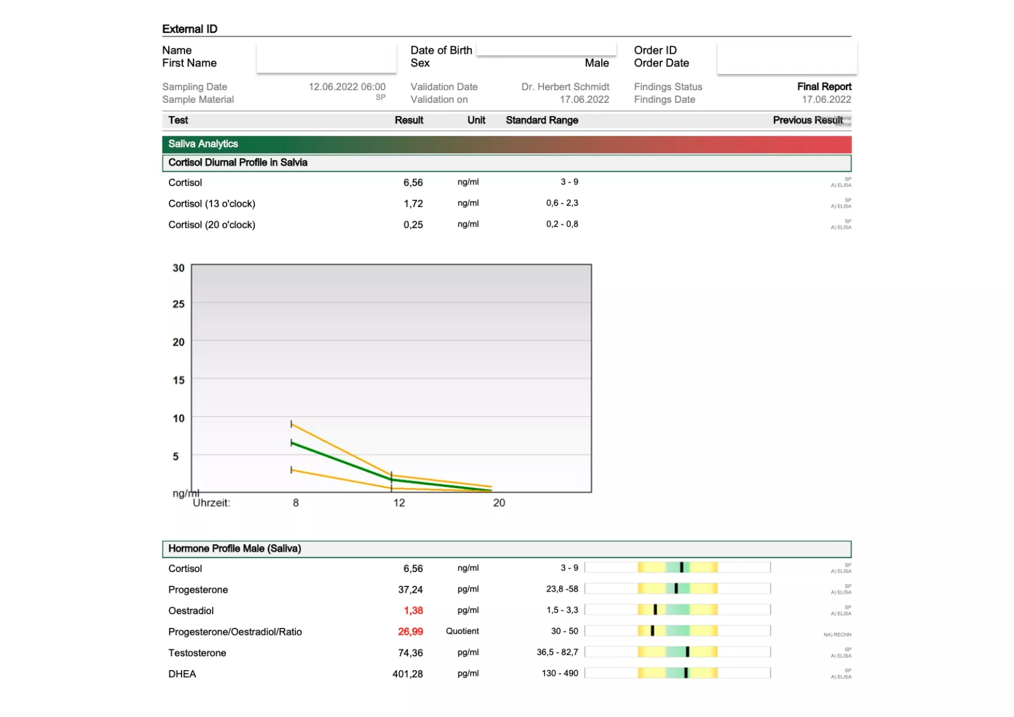Click the standard range 23,8 -58
The image size is (1014, 717).
coord(562,589)
